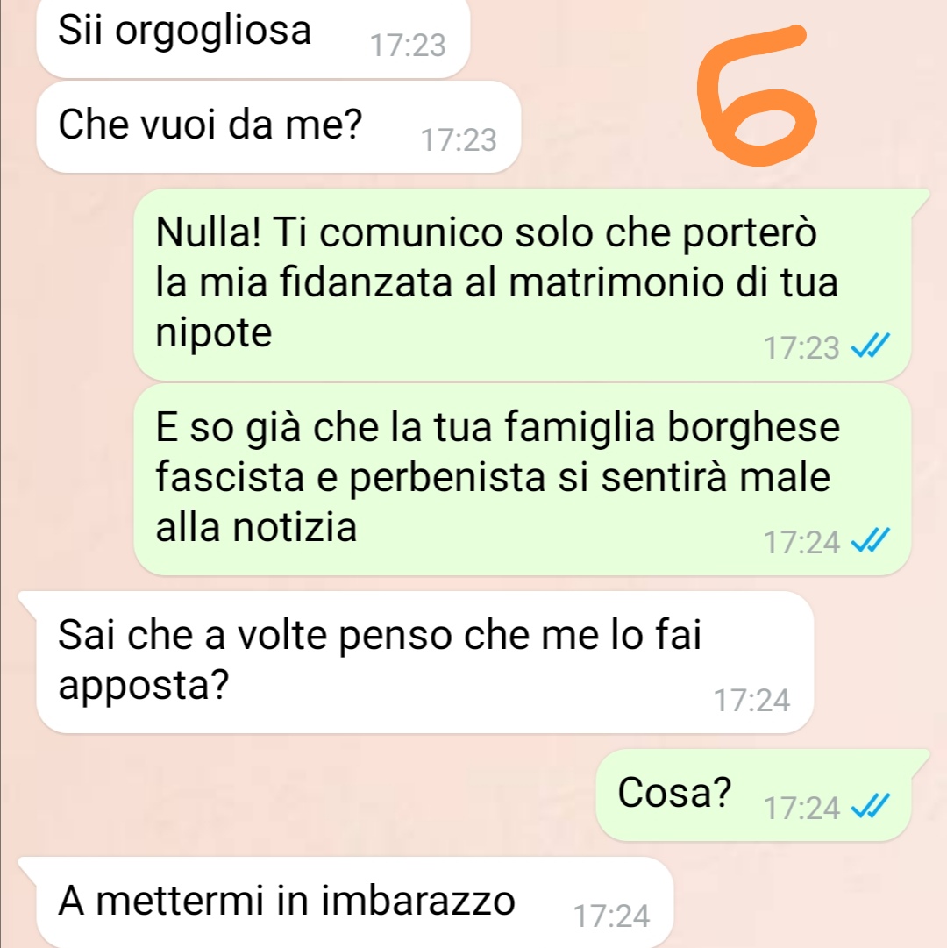Click the 17:23 timestamp on 'Sii orgogliosa'
The height and width of the screenshot is (948, 947).
(x=408, y=46)
